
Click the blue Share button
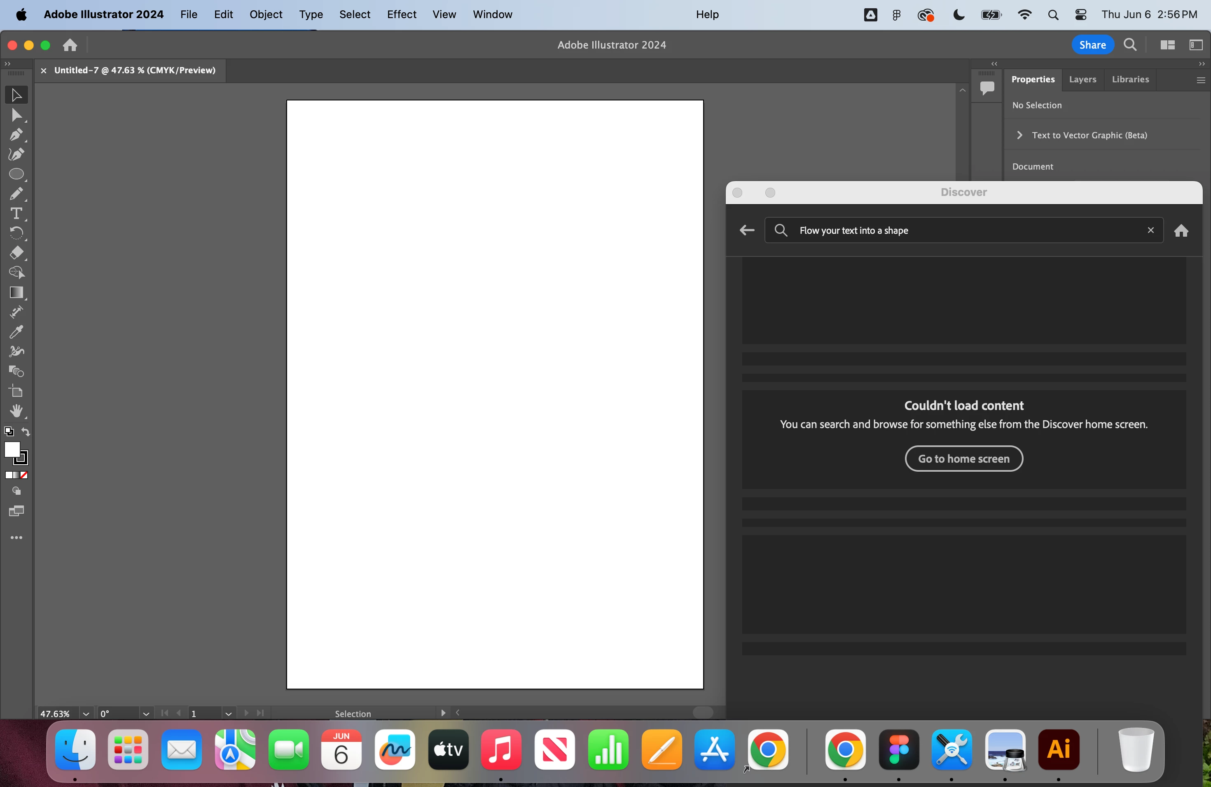pyautogui.click(x=1092, y=45)
